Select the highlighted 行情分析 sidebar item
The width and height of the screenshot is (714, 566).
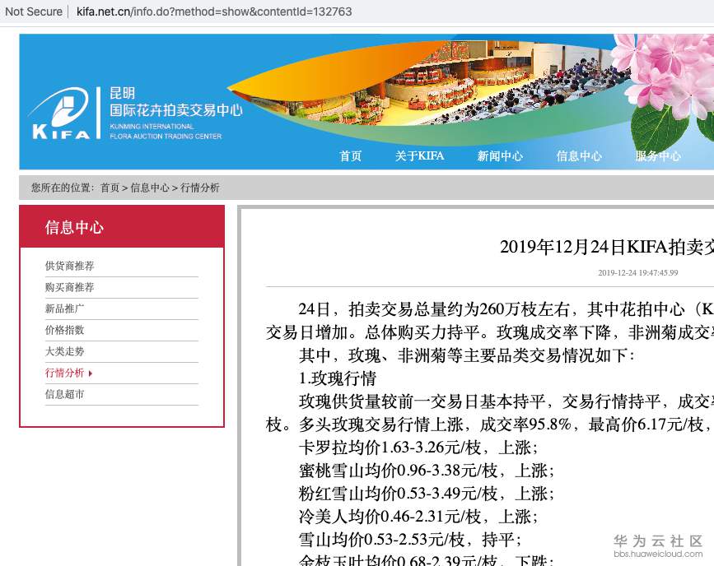pos(65,373)
